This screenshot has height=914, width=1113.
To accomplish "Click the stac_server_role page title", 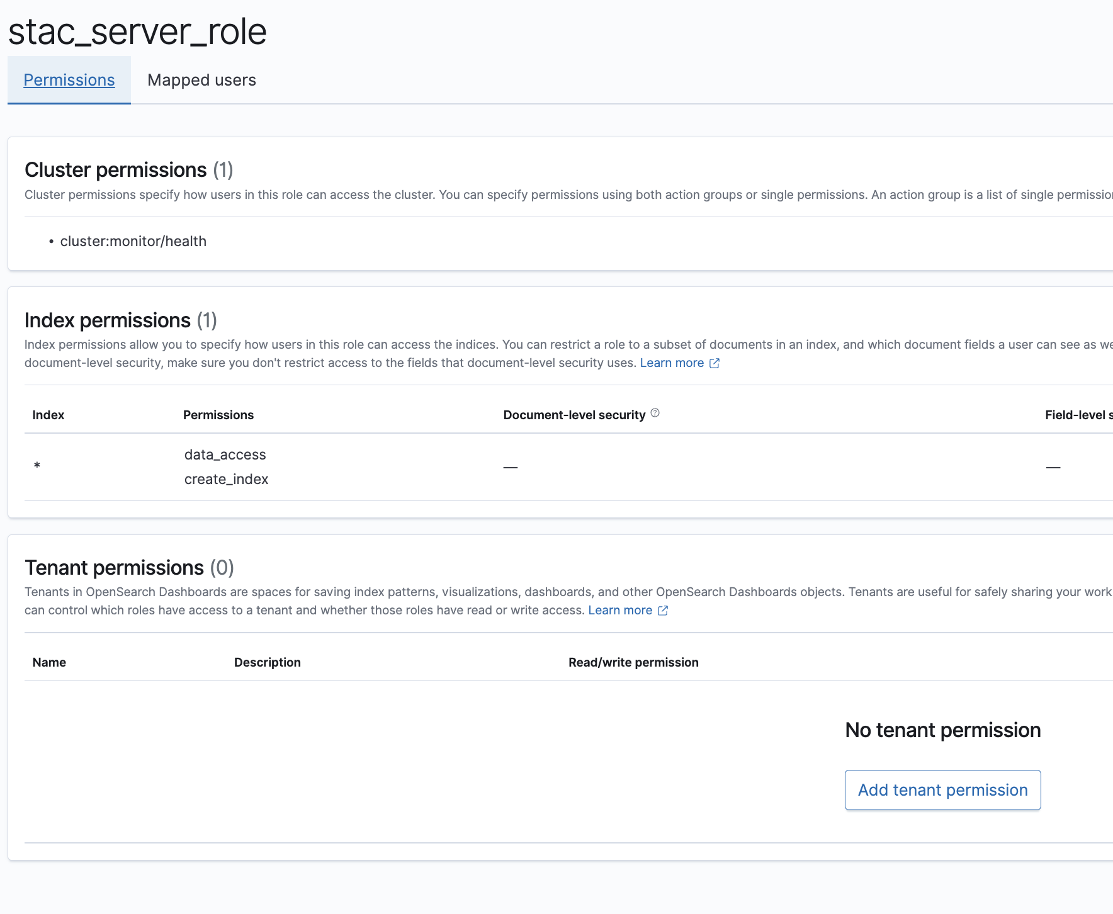I will 137,31.
